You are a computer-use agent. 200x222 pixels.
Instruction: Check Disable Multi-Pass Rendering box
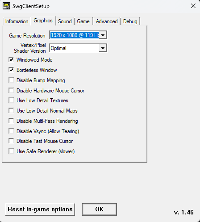pyautogui.click(x=11, y=121)
